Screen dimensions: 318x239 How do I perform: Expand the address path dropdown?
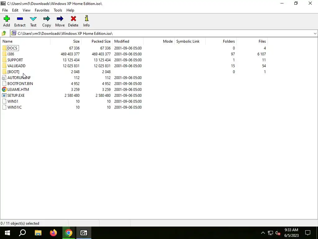point(315,34)
